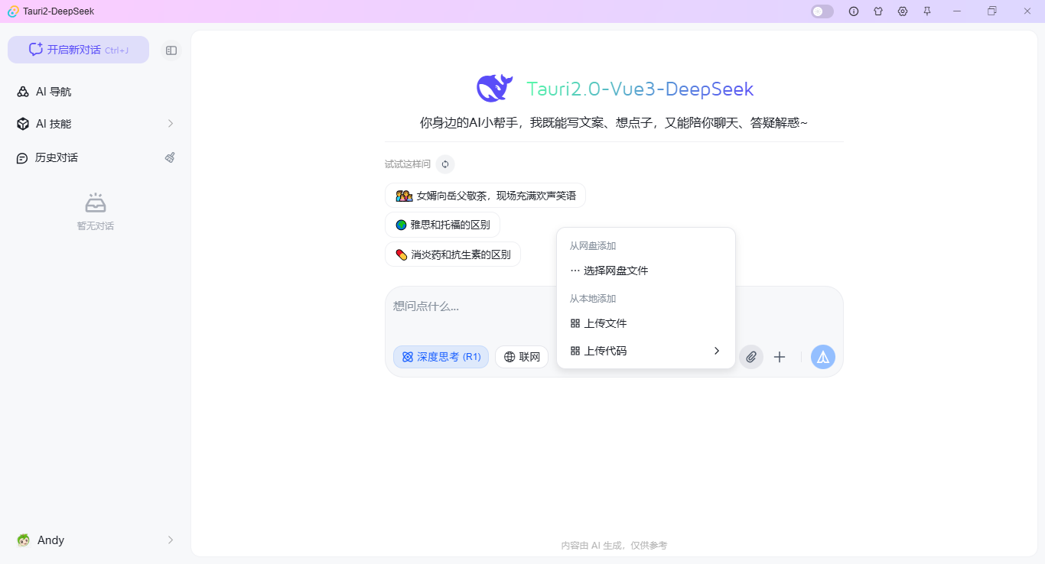The width and height of the screenshot is (1045, 564).
Task: Toggle 联网 web search
Action: (522, 357)
